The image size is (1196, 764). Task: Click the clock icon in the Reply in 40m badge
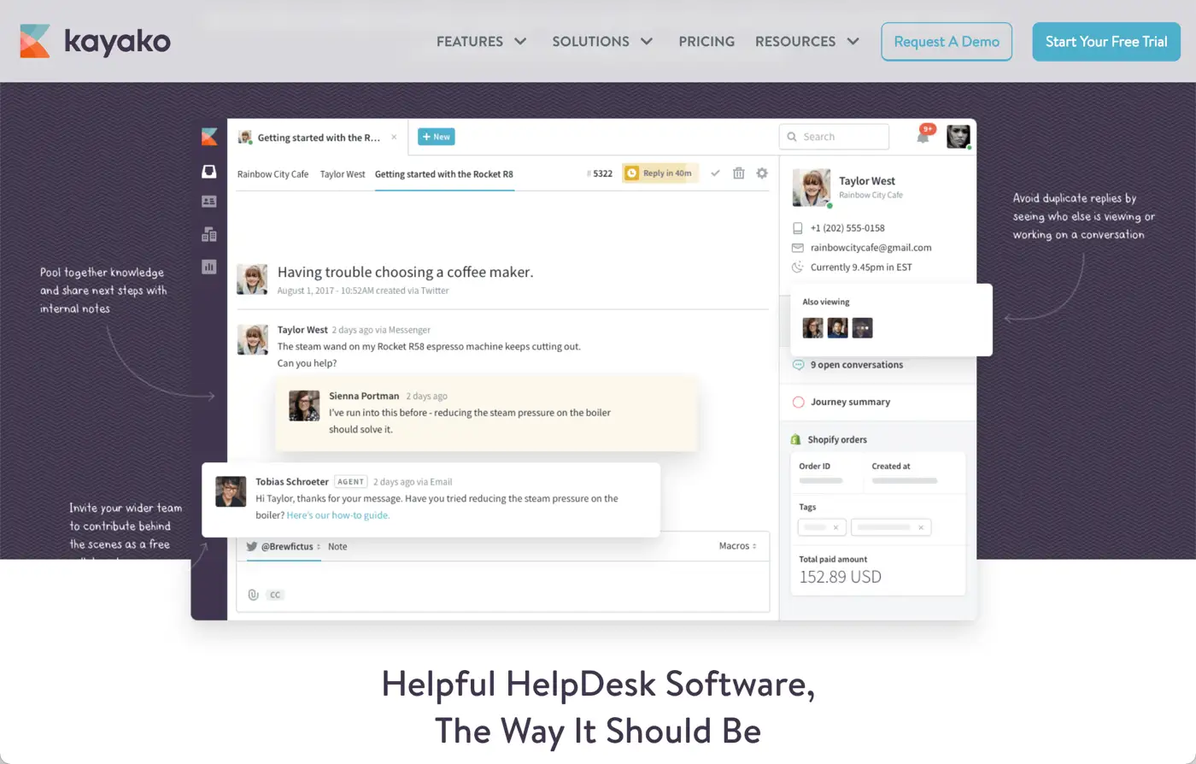click(x=632, y=173)
